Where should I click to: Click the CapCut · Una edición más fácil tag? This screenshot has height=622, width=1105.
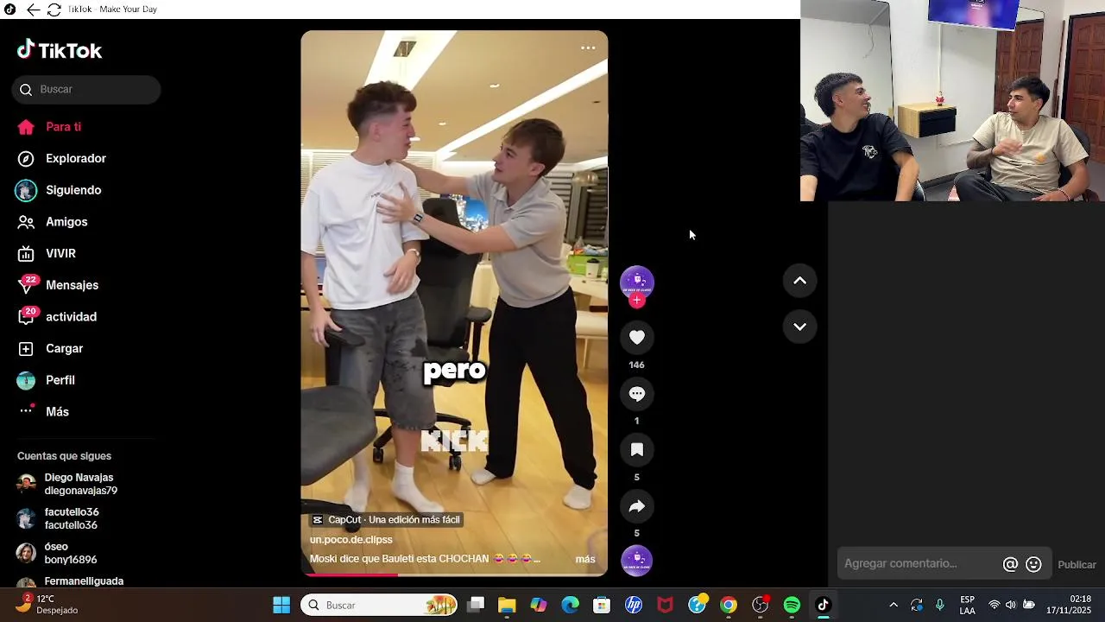click(x=386, y=520)
